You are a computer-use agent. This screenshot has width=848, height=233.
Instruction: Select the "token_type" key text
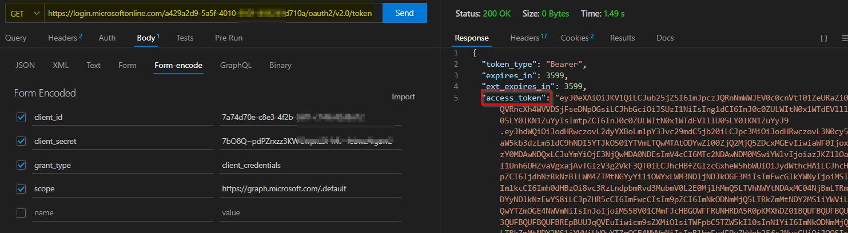pos(511,64)
